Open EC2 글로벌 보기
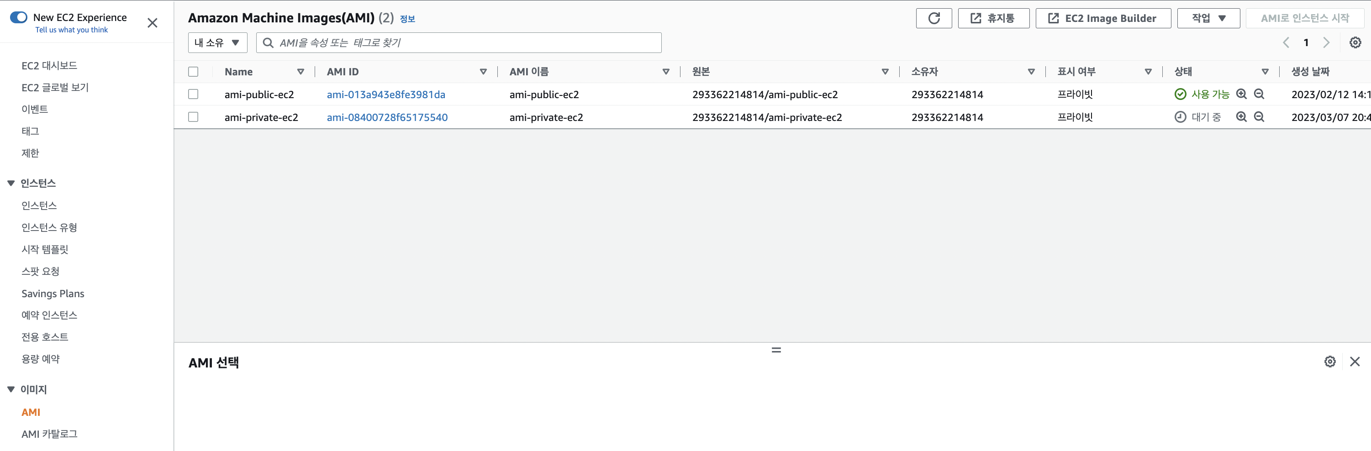Viewport: 1371px width, 451px height. pyautogui.click(x=55, y=87)
